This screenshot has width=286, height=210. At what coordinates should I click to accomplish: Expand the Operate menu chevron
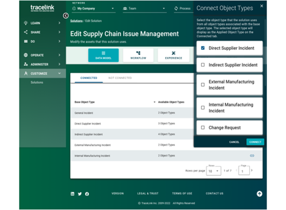(59, 55)
